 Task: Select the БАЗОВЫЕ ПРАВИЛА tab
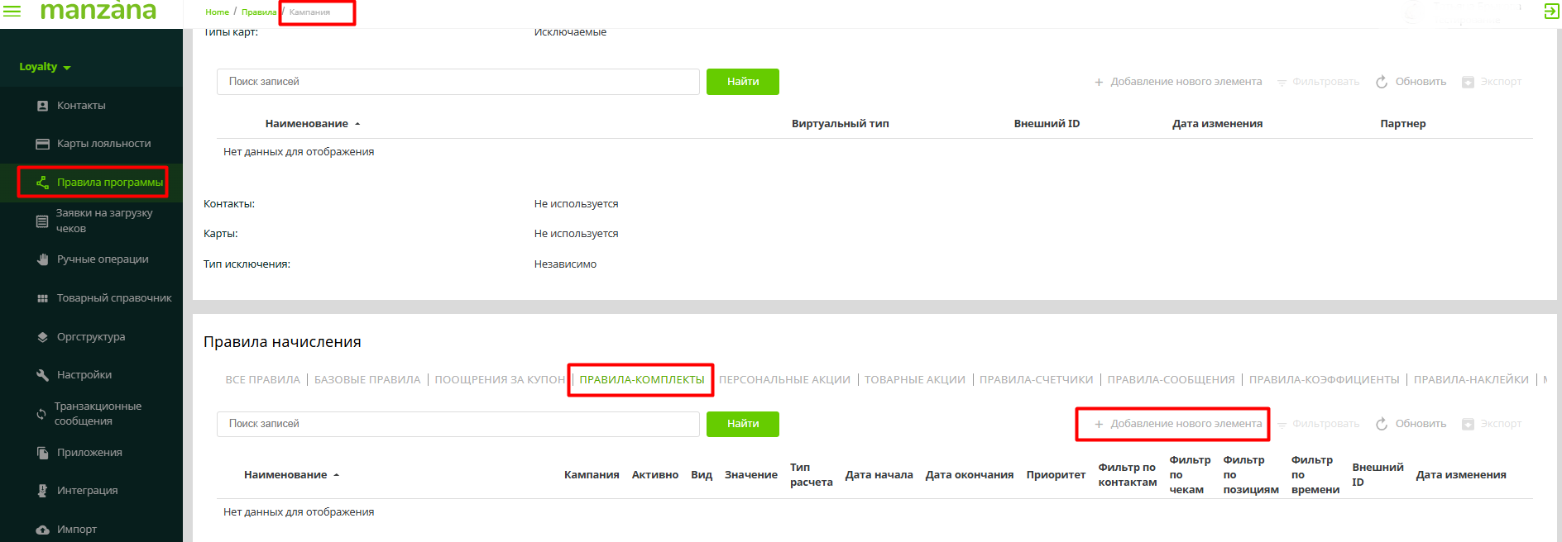[x=367, y=380]
